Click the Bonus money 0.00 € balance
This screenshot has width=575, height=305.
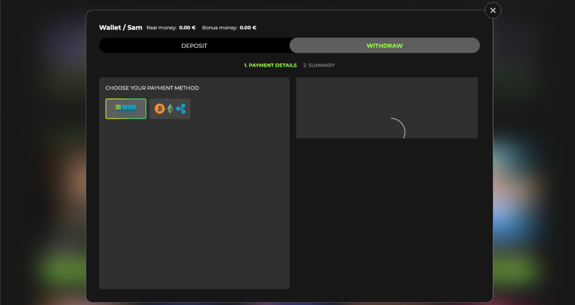click(248, 28)
